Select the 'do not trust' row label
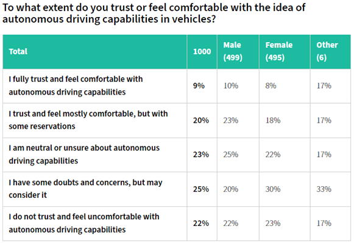Screen dimensions: 354x243 [x=95, y=223]
